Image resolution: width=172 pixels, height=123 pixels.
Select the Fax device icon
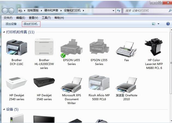126,49
